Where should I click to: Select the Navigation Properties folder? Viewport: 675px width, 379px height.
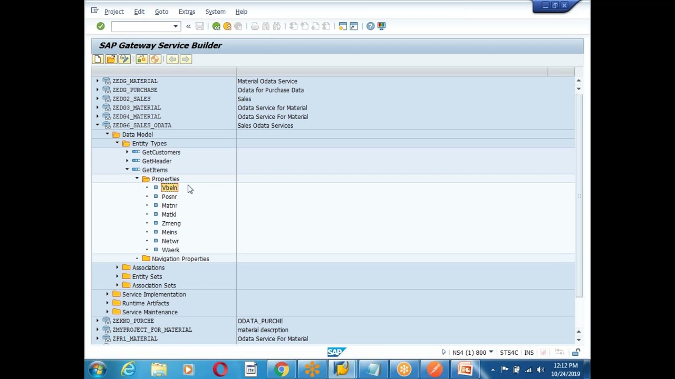(x=180, y=259)
